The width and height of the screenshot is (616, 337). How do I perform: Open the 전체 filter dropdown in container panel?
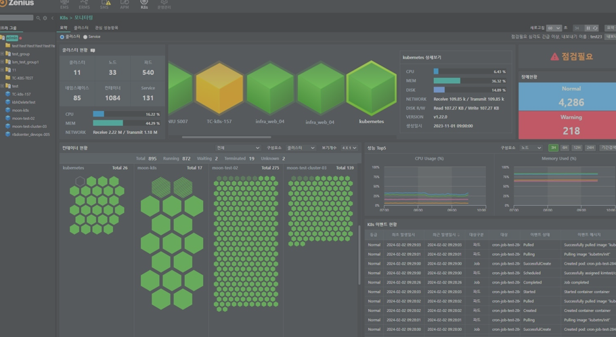click(x=238, y=148)
